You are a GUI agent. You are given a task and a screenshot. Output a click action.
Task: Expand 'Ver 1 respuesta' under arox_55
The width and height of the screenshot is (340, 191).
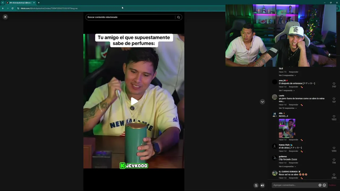(x=287, y=90)
